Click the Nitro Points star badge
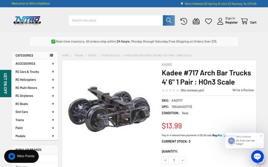This screenshot has height=167, width=268. (12, 156)
